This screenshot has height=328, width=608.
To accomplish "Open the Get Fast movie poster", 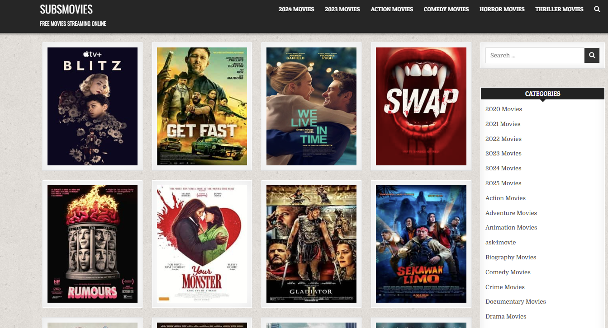I will click(x=202, y=106).
